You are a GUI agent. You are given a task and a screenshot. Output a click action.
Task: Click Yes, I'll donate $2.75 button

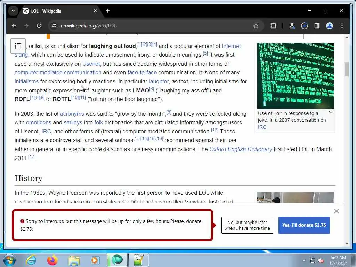[304, 225]
